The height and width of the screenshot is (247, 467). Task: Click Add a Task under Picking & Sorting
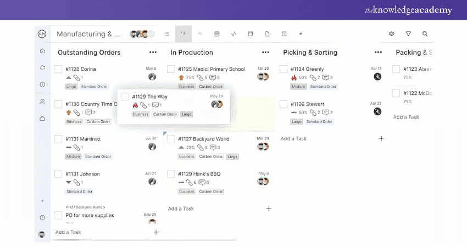[x=293, y=139]
